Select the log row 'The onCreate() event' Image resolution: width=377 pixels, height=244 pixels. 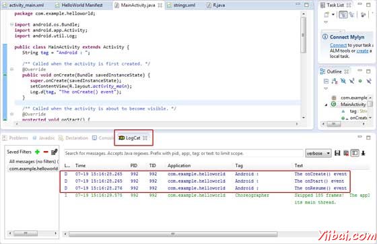pos(205,174)
